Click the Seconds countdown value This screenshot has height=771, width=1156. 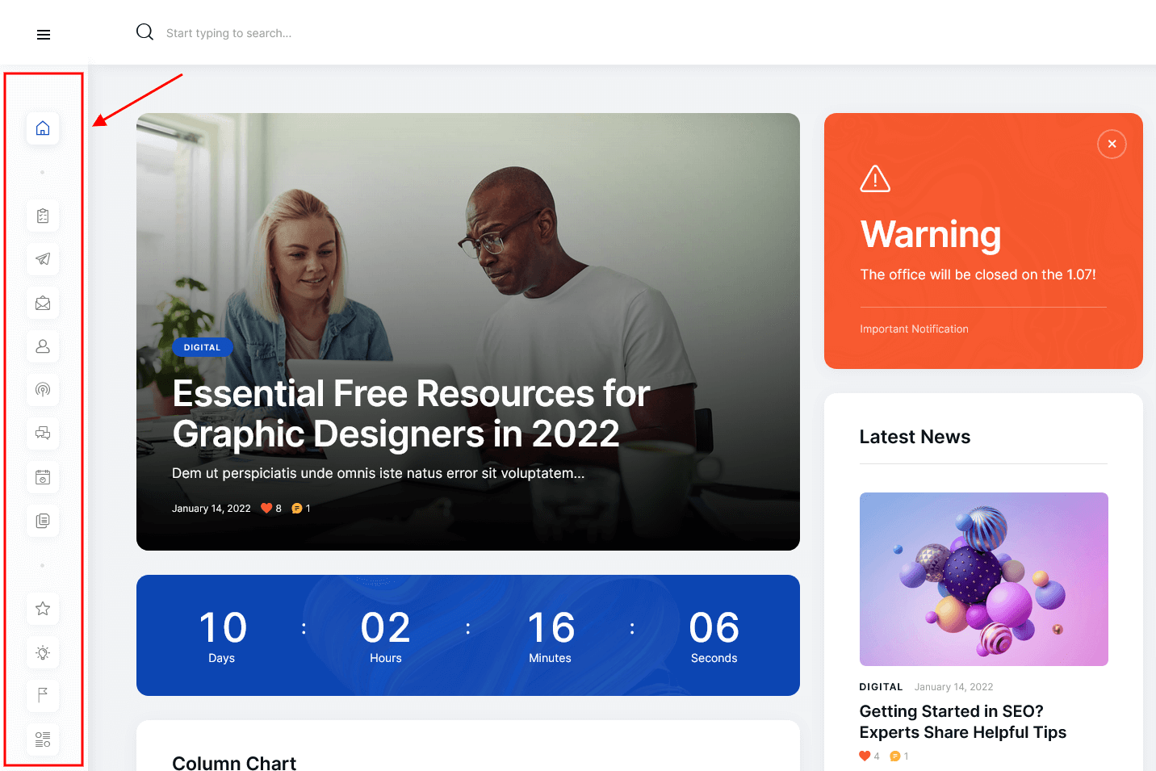pos(714,627)
